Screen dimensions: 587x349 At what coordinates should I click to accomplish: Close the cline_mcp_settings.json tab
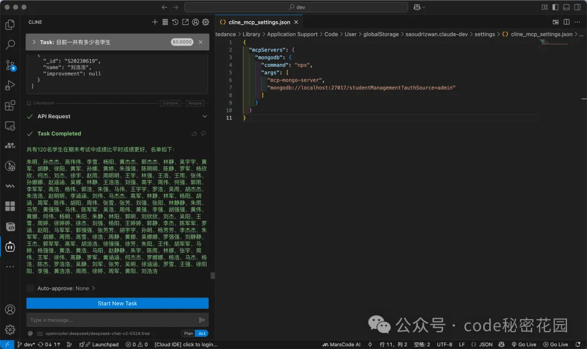pyautogui.click(x=296, y=22)
